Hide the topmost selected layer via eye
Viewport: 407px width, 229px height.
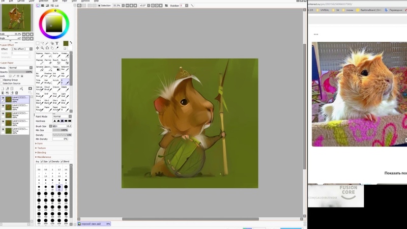coord(3,98)
